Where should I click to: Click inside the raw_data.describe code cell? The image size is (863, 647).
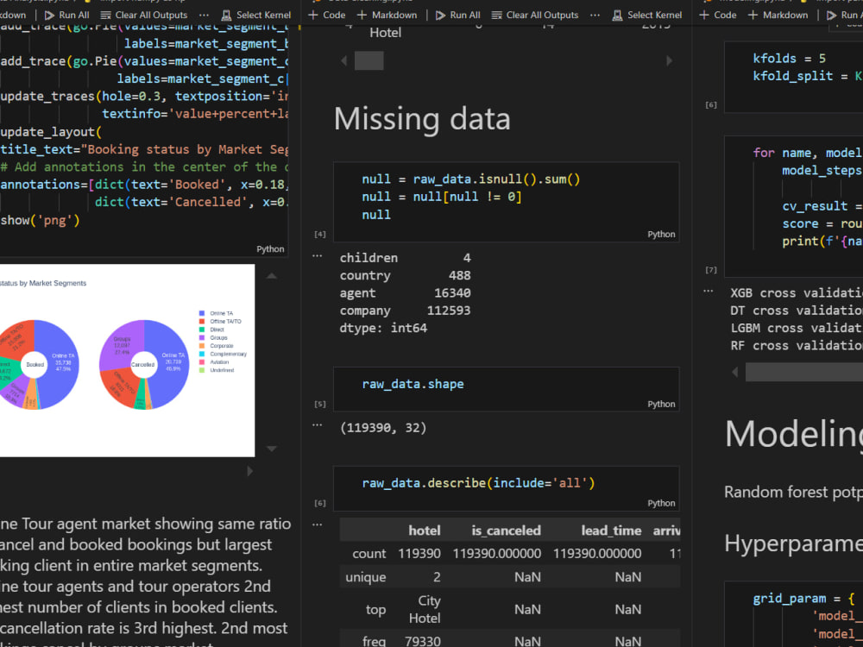tap(506, 488)
